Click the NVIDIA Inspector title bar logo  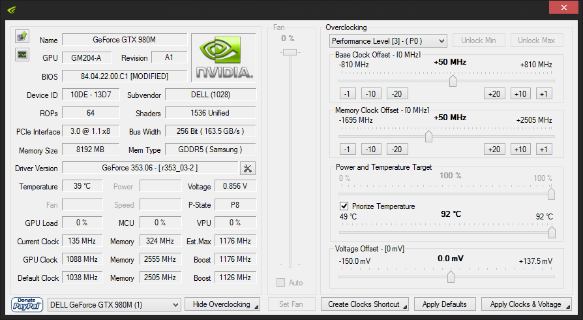(x=12, y=9)
